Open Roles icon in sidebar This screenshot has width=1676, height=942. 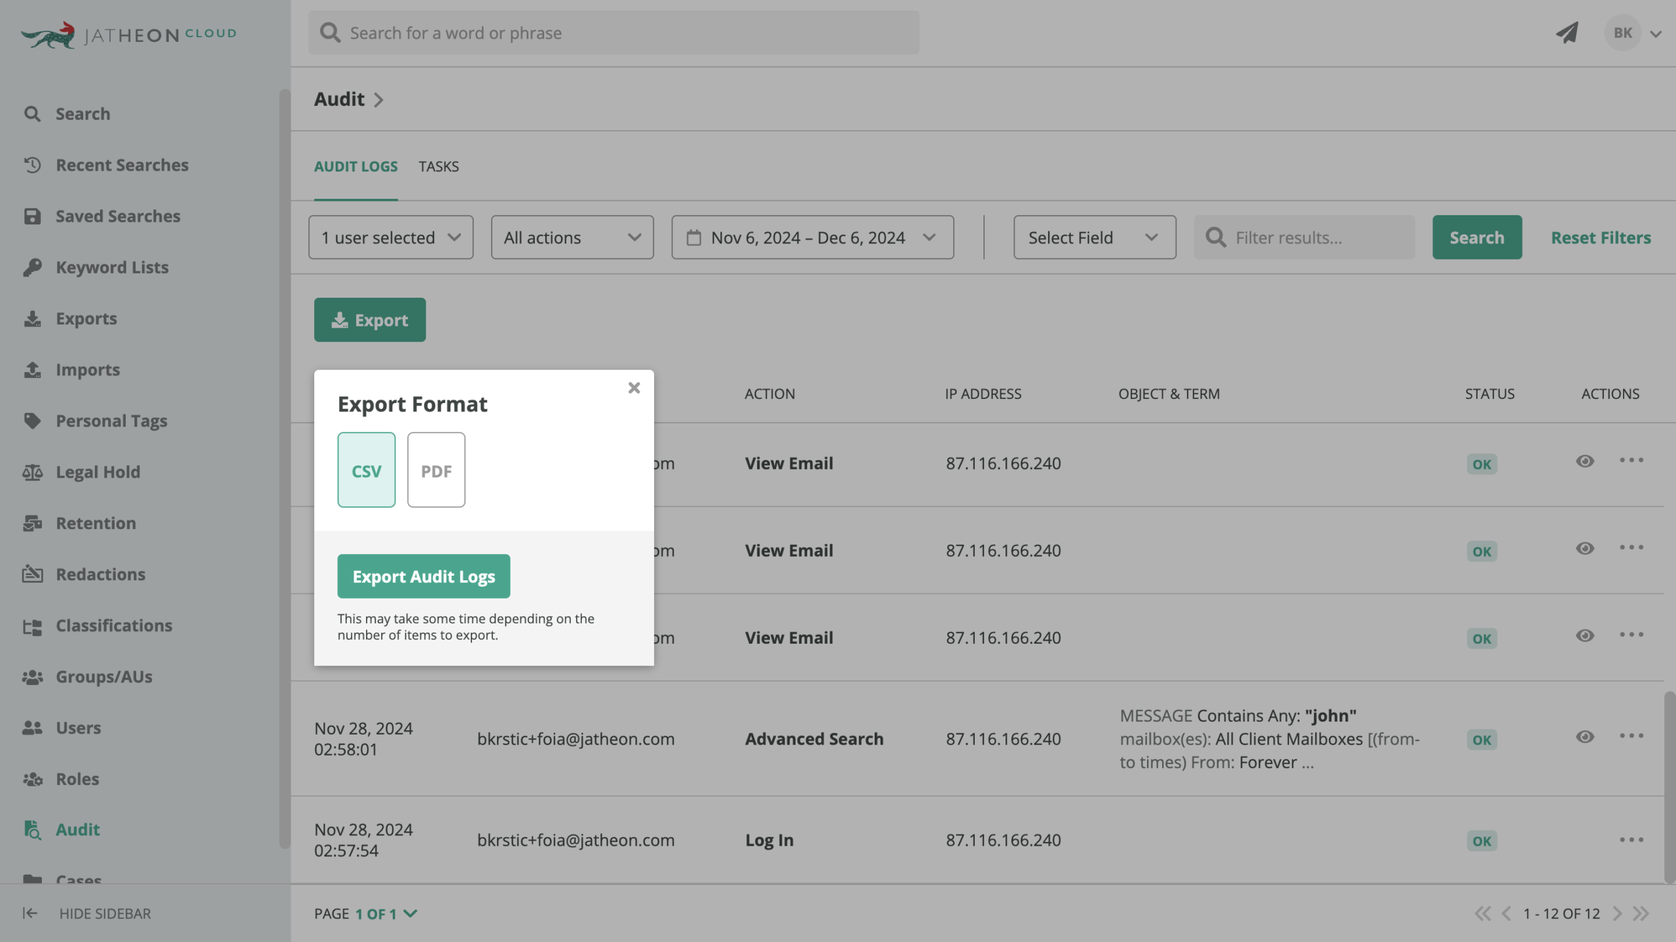pos(32,778)
